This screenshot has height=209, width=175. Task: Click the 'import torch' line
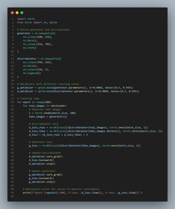[x=26, y=19]
